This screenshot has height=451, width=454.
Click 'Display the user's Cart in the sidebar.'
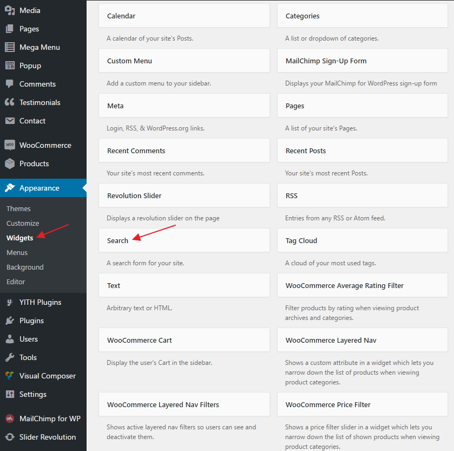point(159,363)
